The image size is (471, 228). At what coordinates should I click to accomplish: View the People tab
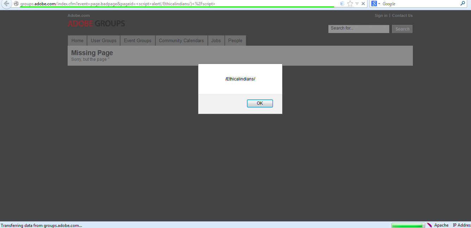[235, 40]
